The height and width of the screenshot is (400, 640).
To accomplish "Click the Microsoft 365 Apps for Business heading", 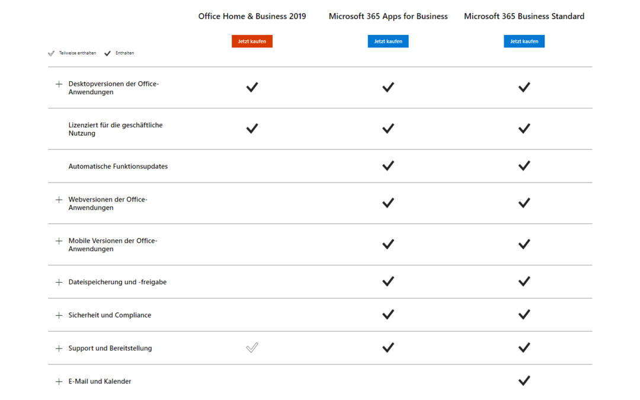I will (388, 17).
